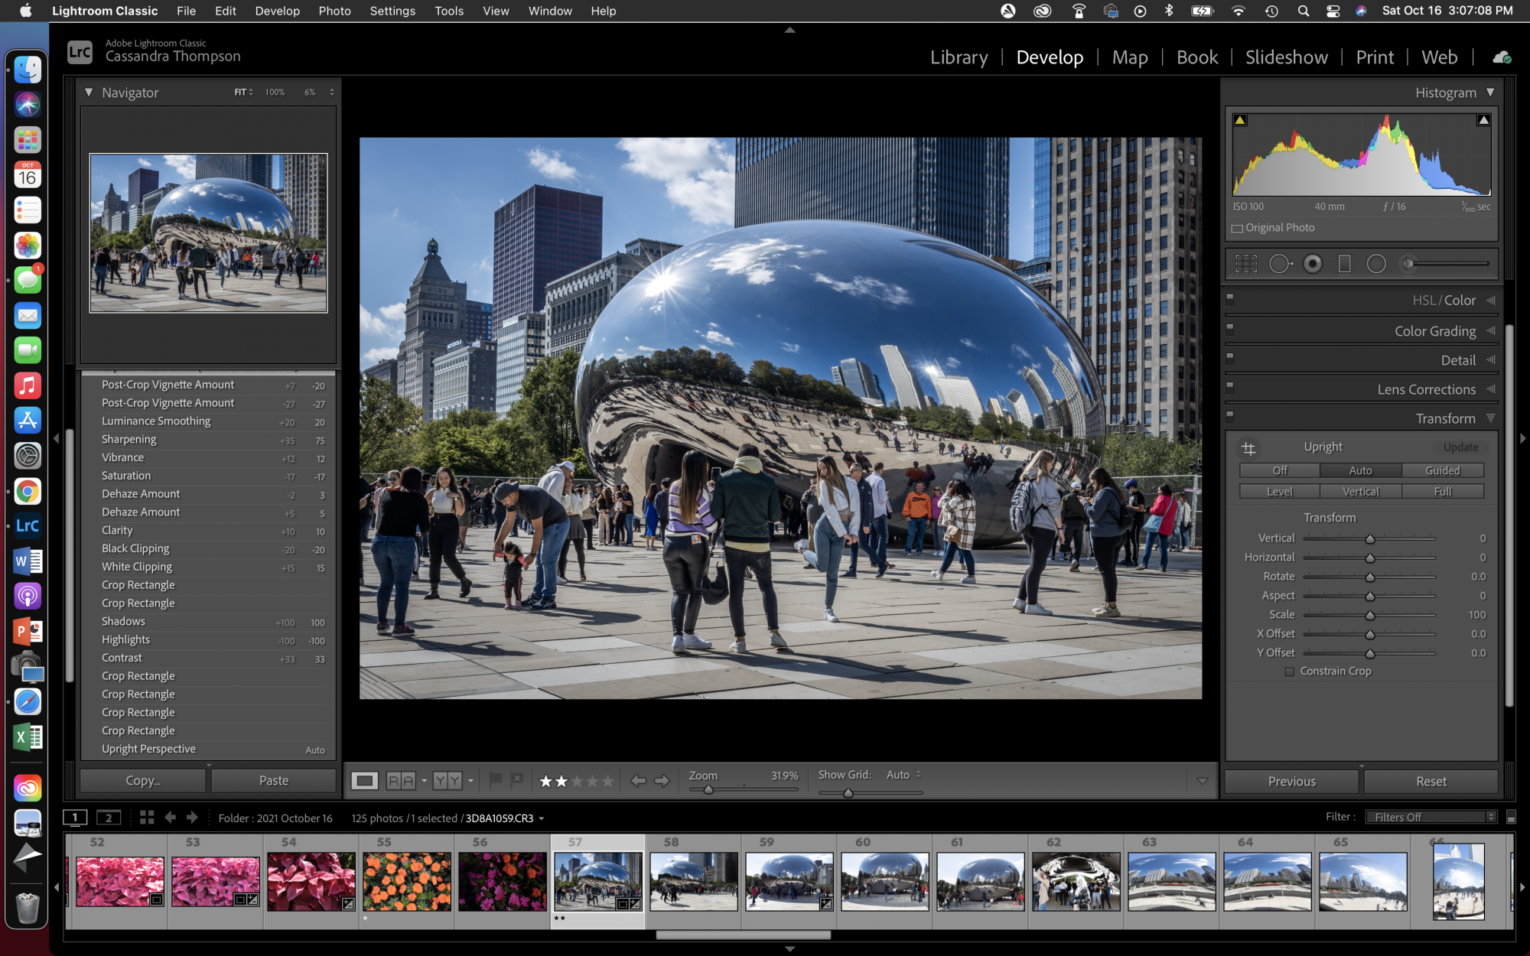The image size is (1530, 956).
Task: Open toolbar content options dropdown arrow
Action: [1203, 781]
